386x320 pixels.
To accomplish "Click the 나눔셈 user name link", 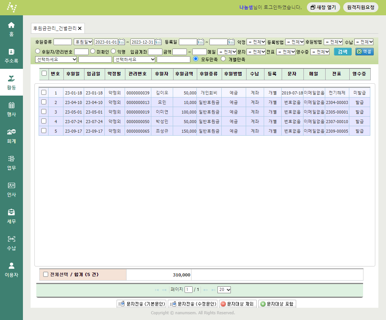I will (246, 7).
